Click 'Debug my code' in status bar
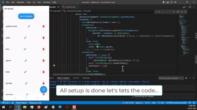 click(35, 103)
